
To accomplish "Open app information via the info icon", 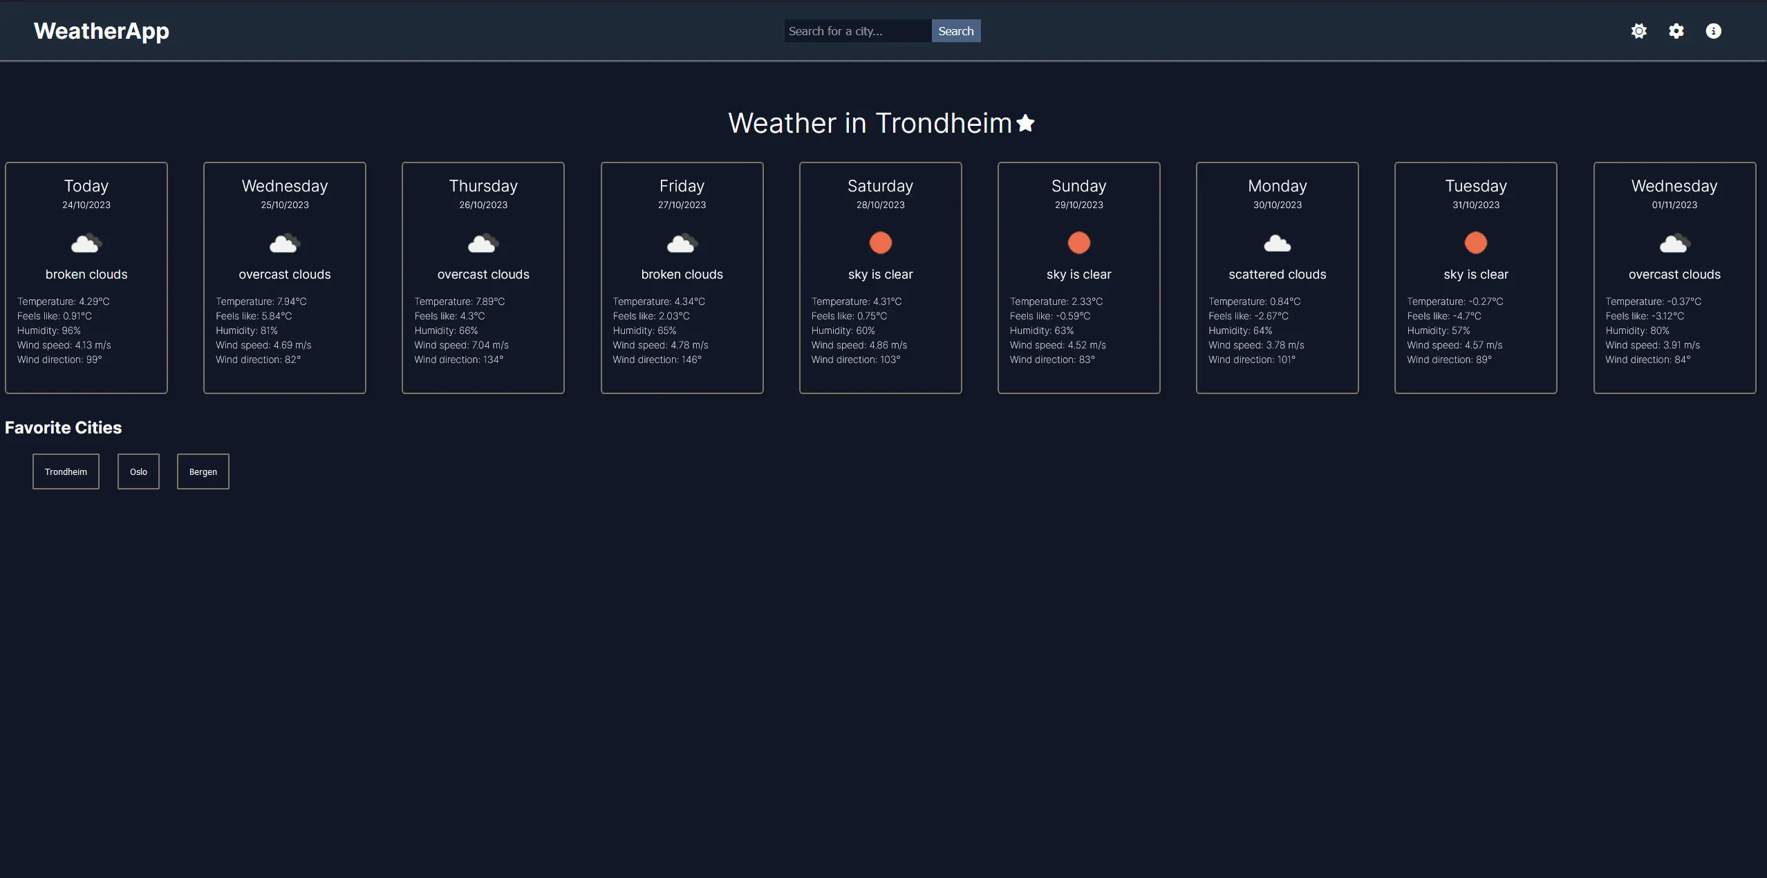I will (x=1714, y=30).
